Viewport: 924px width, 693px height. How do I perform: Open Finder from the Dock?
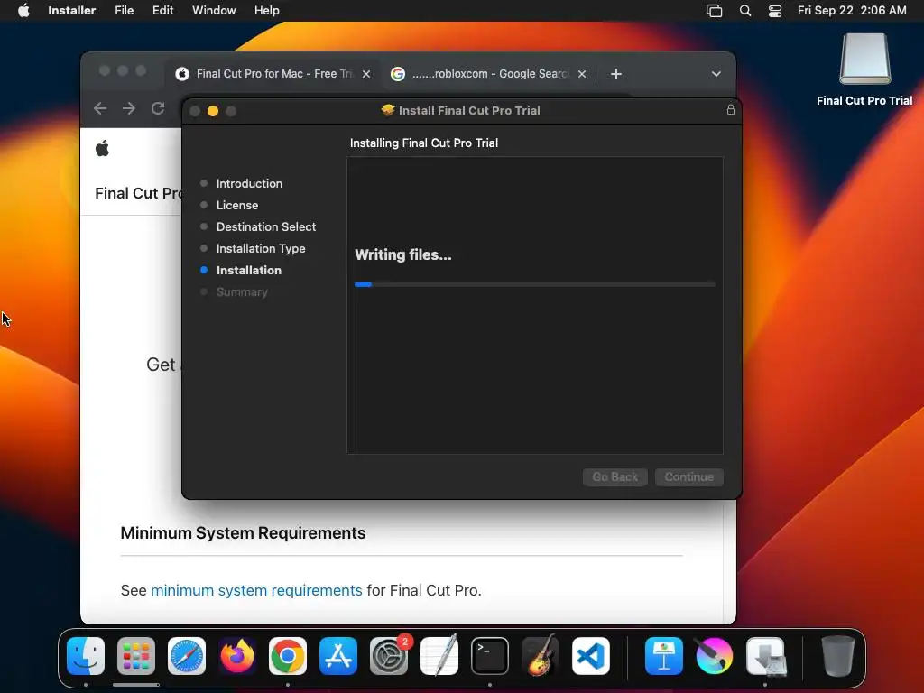(86, 656)
